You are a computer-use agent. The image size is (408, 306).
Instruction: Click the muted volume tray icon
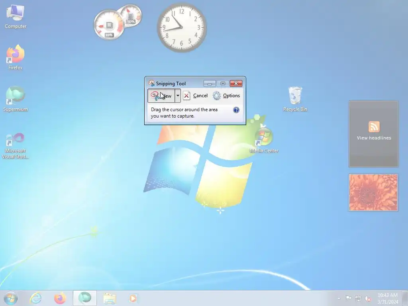[368, 298]
